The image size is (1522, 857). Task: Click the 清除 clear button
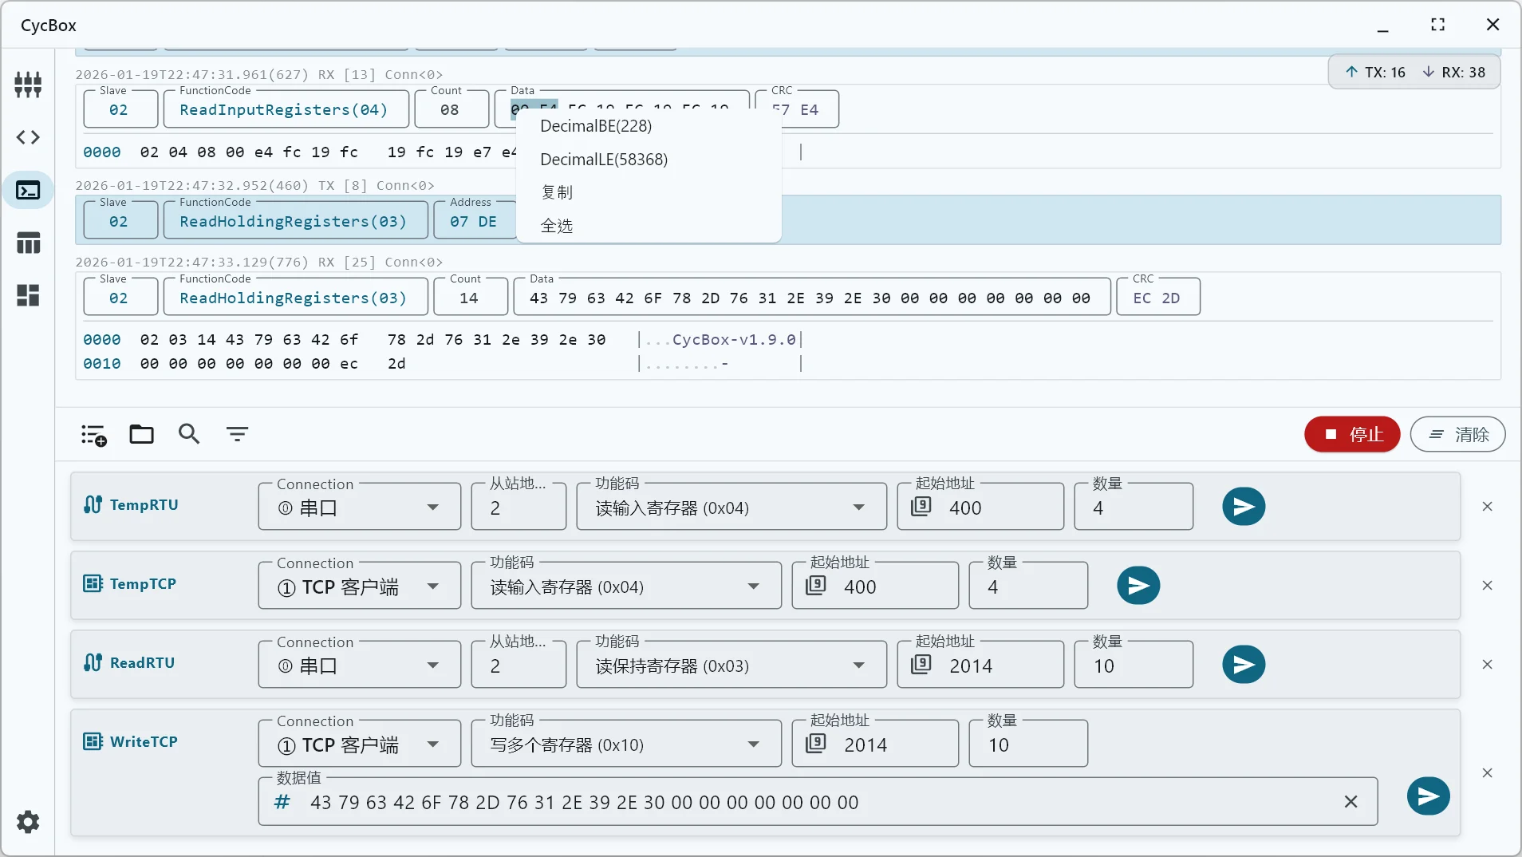tap(1457, 435)
